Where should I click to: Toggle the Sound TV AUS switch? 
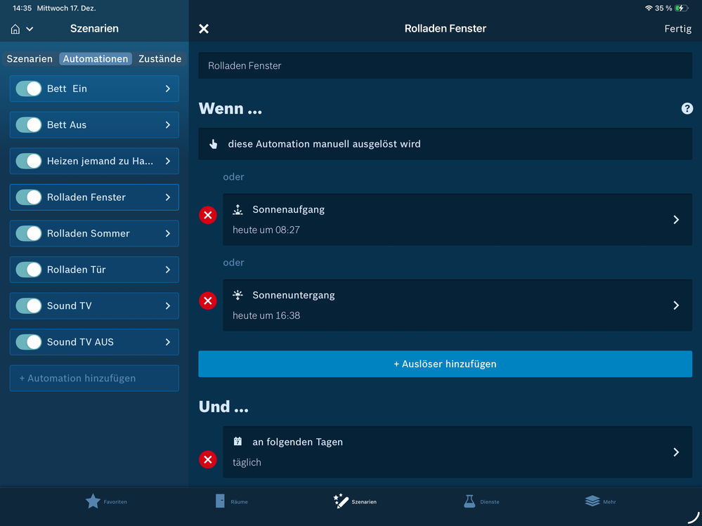pos(29,342)
